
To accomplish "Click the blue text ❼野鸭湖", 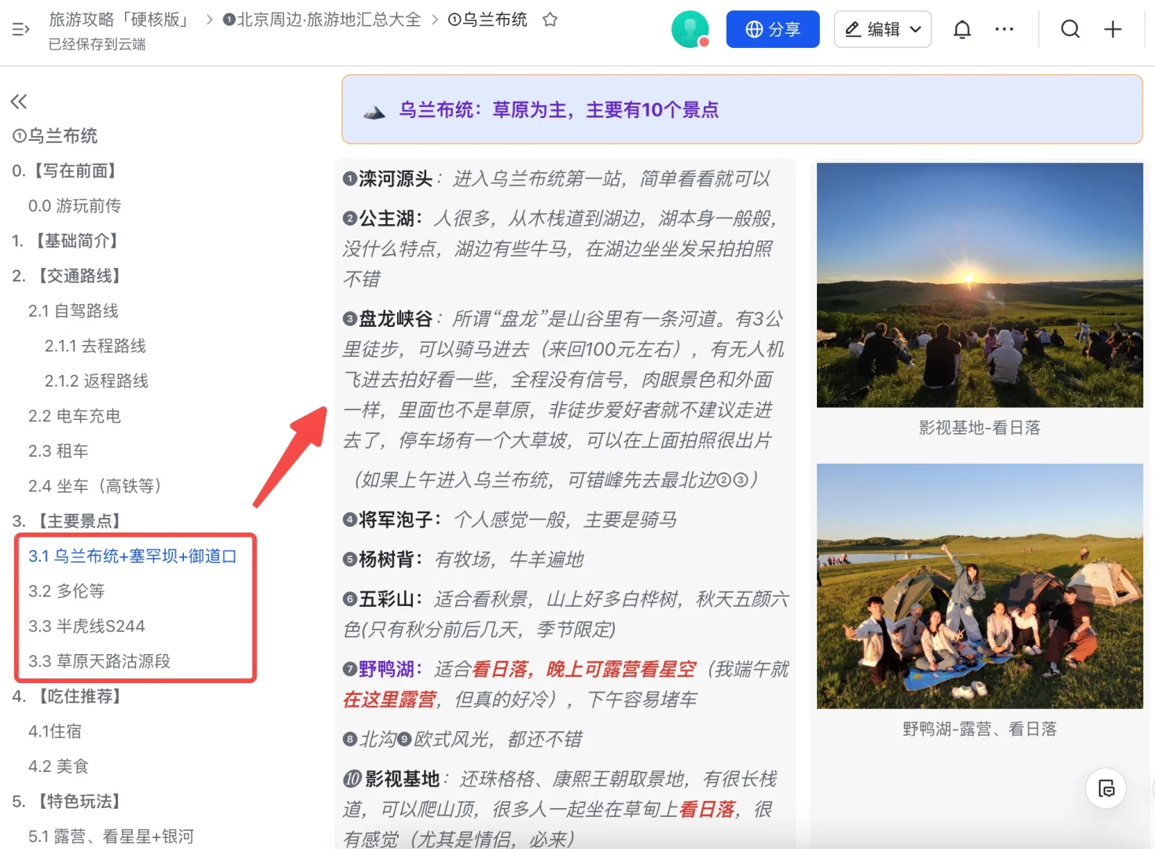I will pyautogui.click(x=383, y=669).
